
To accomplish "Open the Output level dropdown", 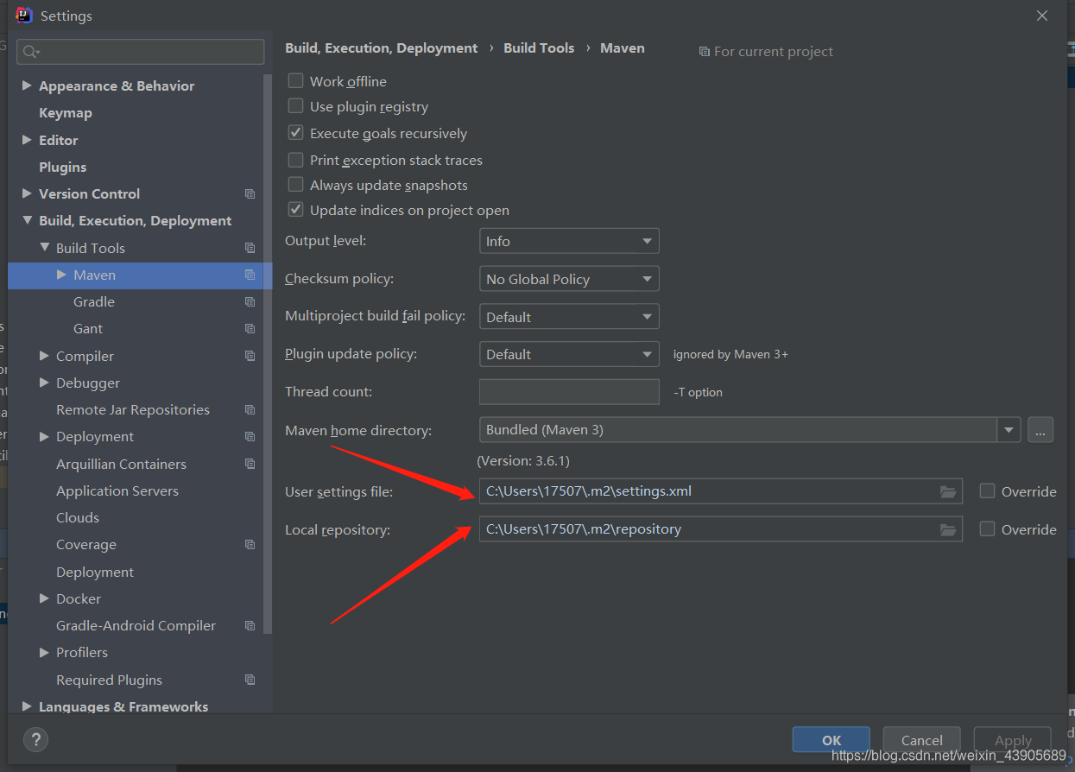I will click(569, 241).
